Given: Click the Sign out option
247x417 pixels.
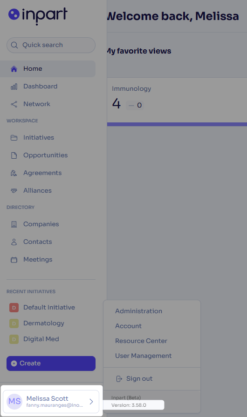Looking at the screenshot, I should point(134,379).
